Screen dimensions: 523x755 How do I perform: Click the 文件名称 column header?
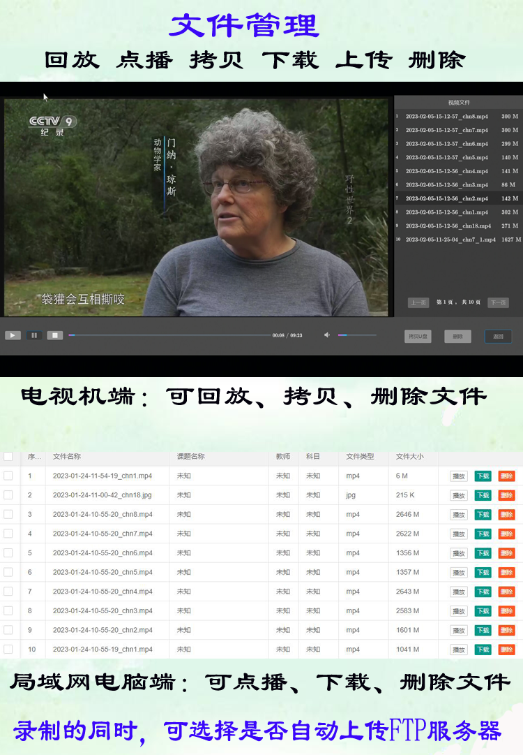coord(67,457)
